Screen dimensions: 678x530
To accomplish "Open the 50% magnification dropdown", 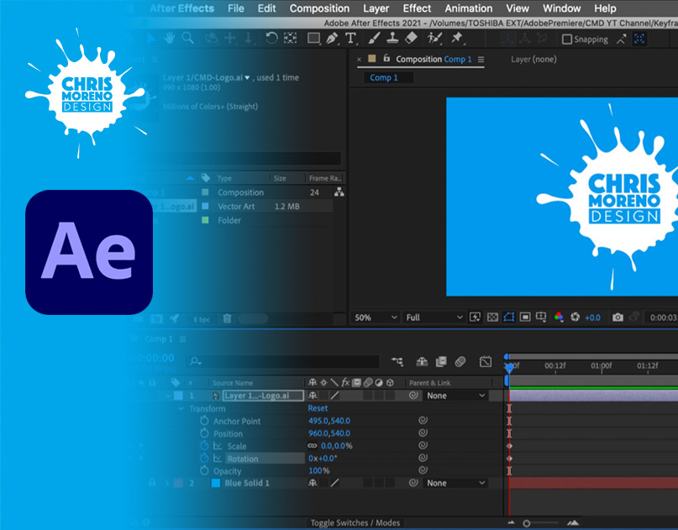I will [x=375, y=317].
